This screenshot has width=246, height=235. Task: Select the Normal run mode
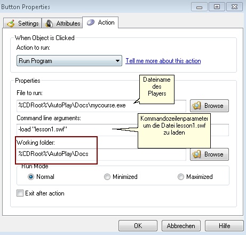pyautogui.click(x=31, y=177)
